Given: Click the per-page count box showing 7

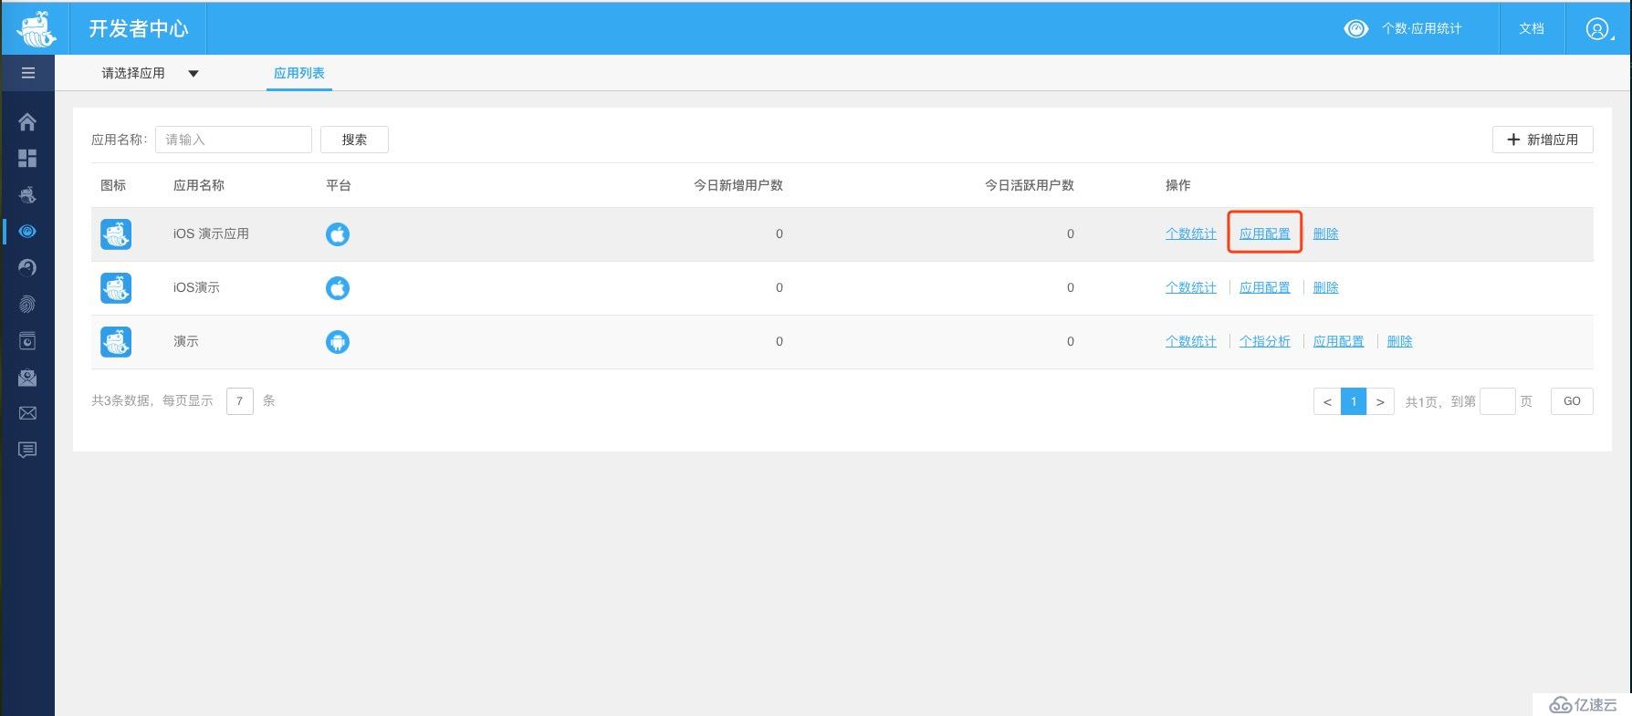Looking at the screenshot, I should pos(239,401).
